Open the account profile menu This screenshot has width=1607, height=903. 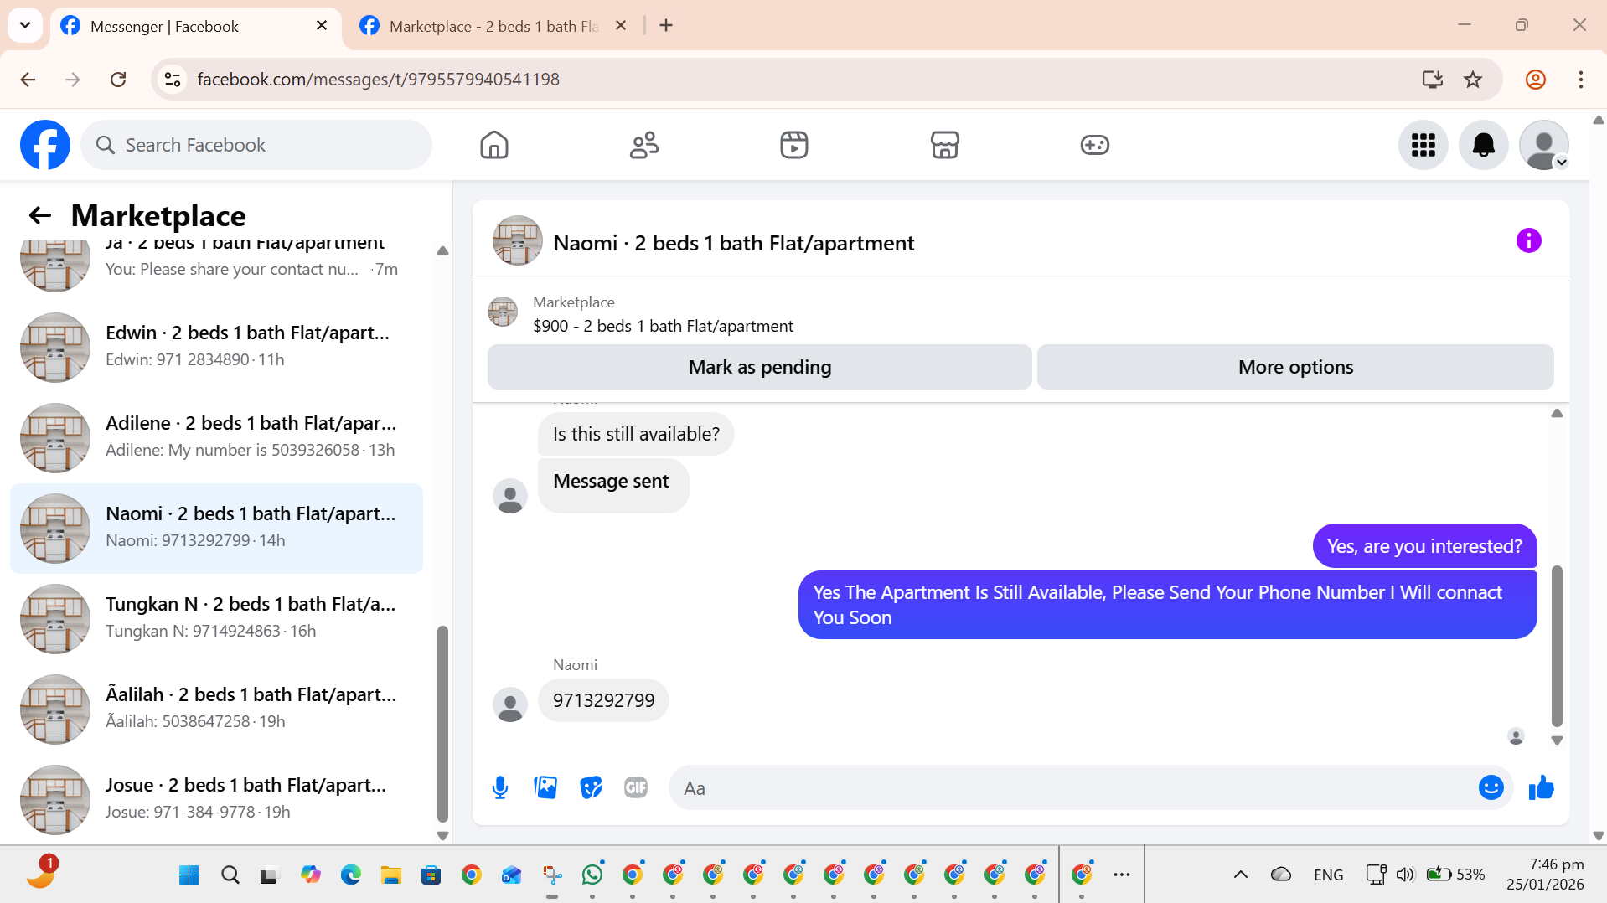tap(1544, 145)
